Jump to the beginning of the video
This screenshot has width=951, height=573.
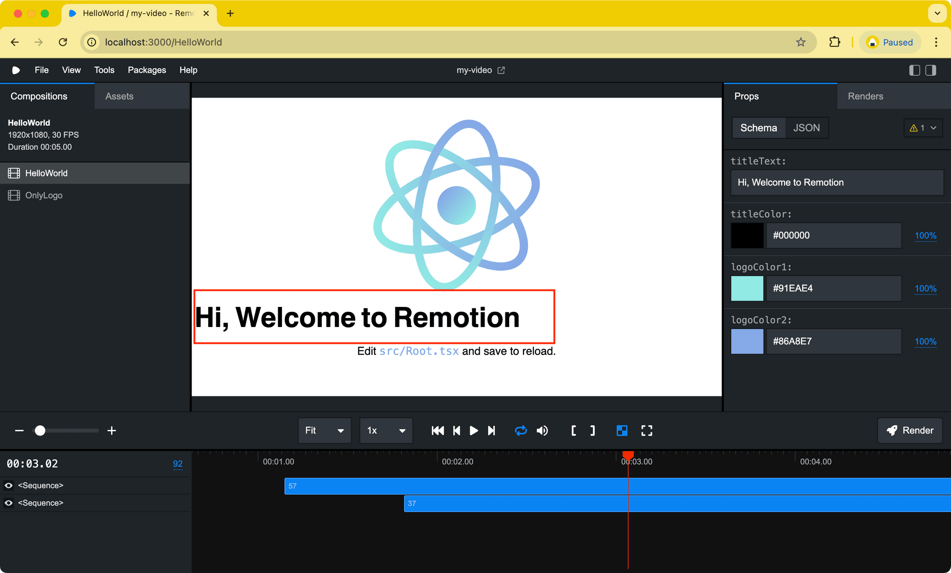coord(437,431)
